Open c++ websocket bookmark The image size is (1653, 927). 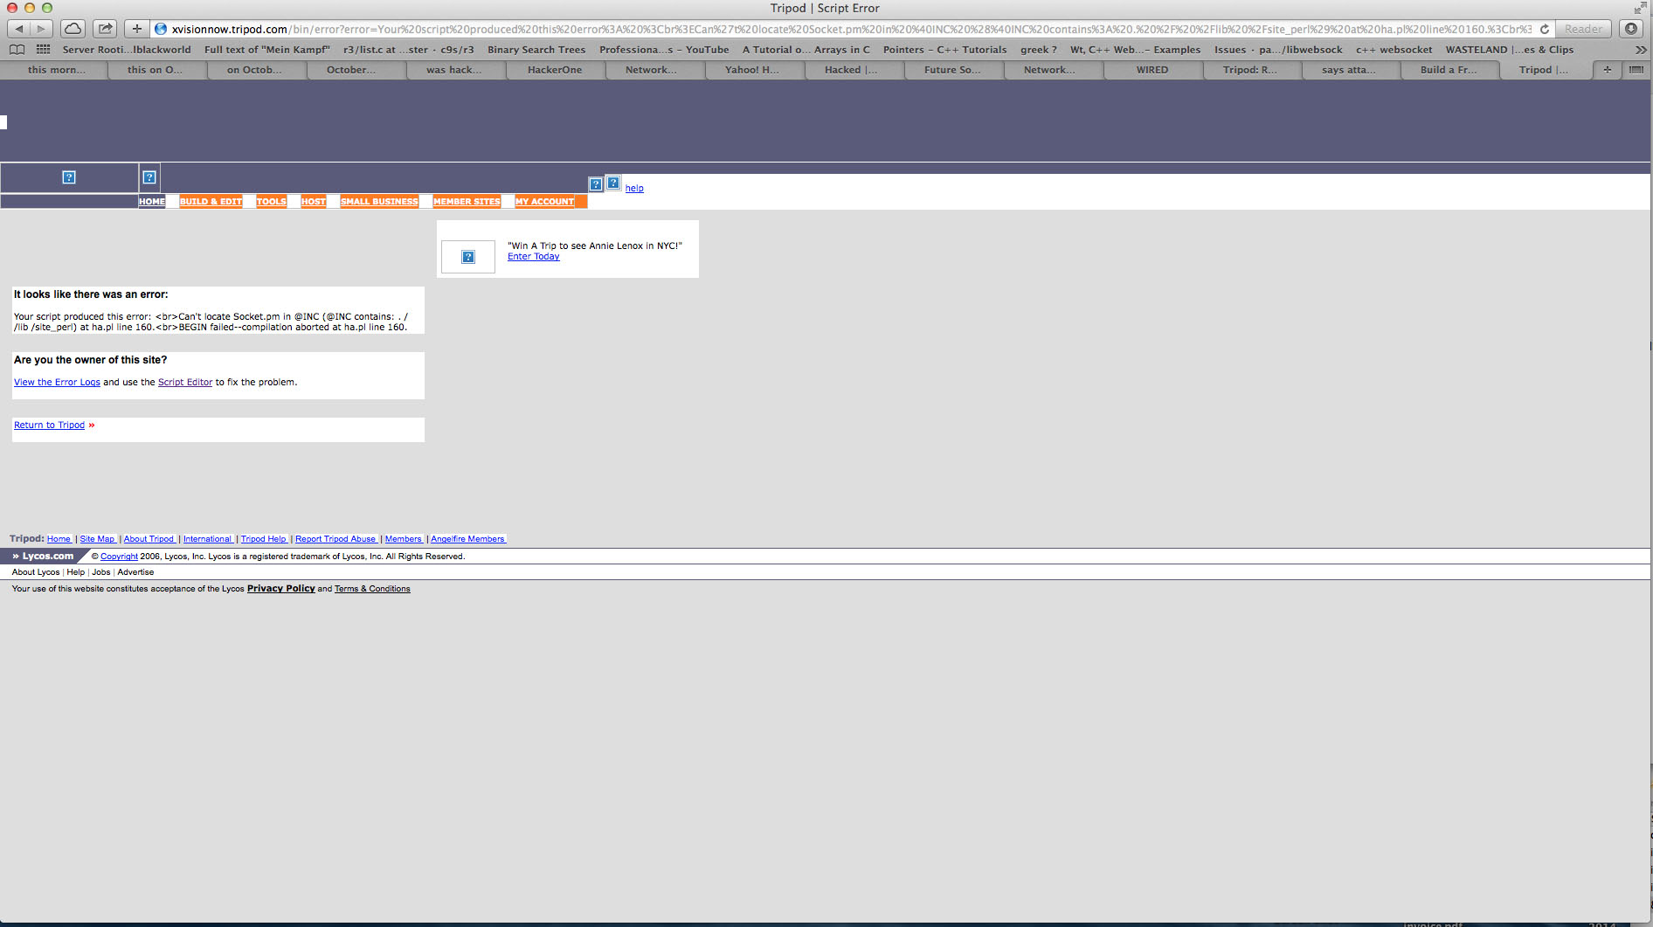pos(1394,50)
